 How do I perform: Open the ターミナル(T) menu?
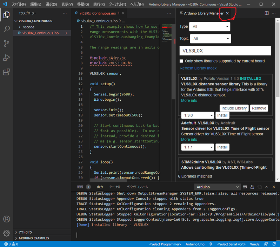[x=117, y=4]
